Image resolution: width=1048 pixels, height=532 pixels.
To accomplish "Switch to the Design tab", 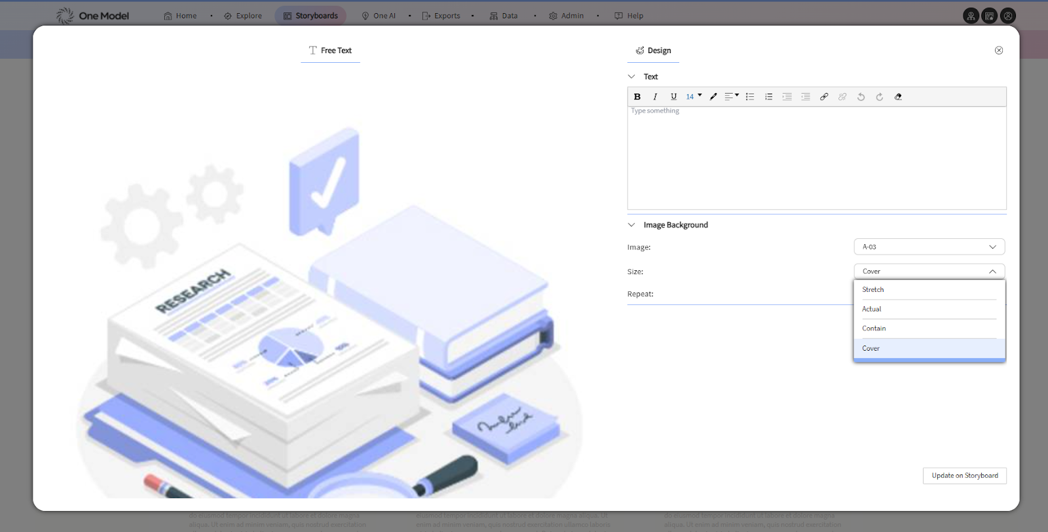I will coord(653,50).
